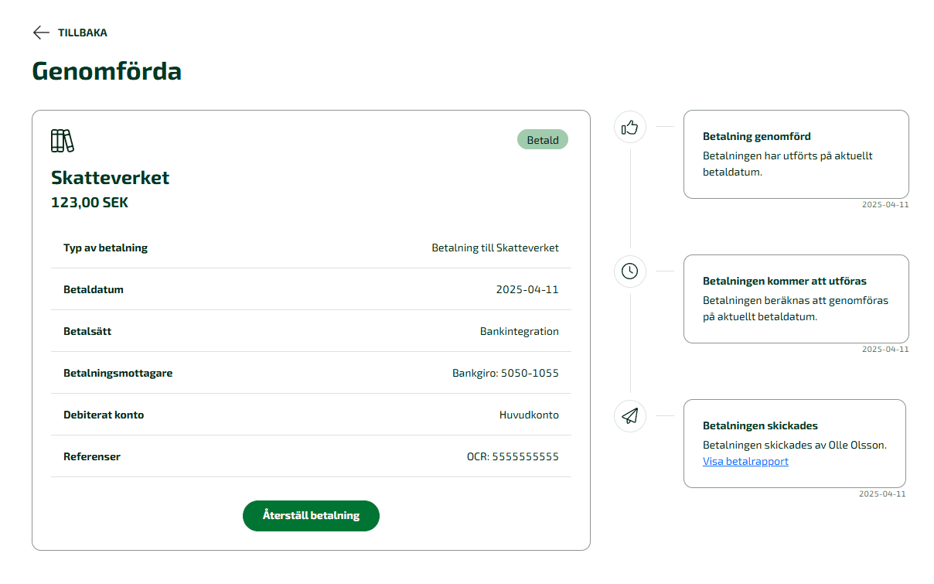Screen dimensions: 934x584
Task: Click the thumbs-up timeline icon
Action: point(630,127)
